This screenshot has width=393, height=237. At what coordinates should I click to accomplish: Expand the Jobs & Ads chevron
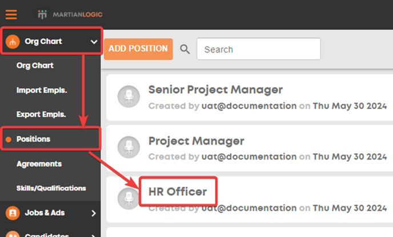[94, 213]
